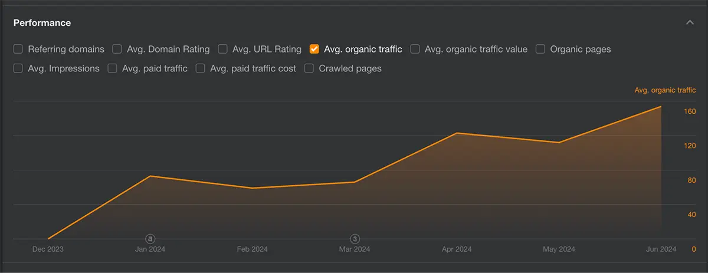Check Avg. paid traffic cost option
The width and height of the screenshot is (708, 273).
[x=201, y=68]
